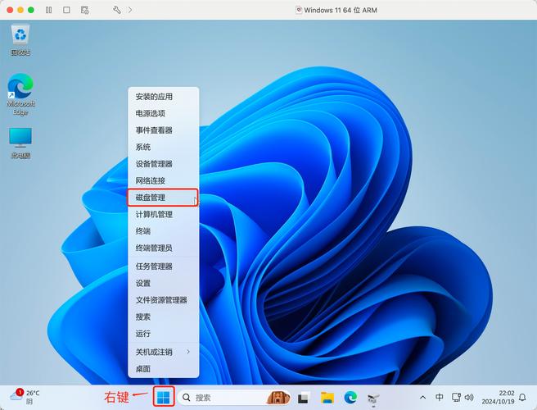Open 设置 (Settings) from menu
The width and height of the screenshot is (537, 410).
coord(164,283)
